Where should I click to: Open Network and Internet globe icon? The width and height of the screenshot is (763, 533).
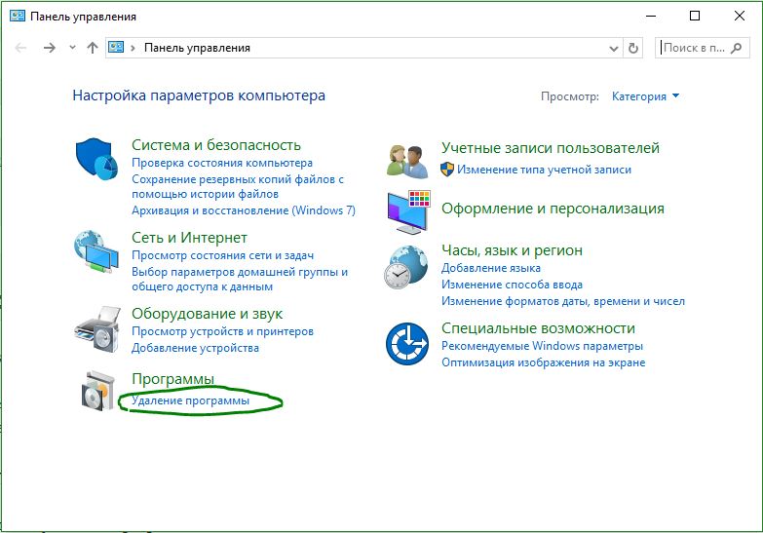click(x=96, y=251)
